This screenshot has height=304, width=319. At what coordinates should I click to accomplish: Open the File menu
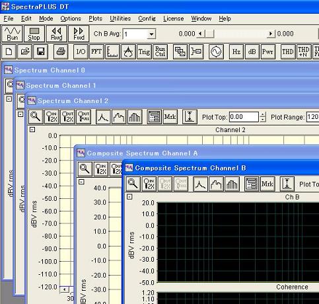pyautogui.click(x=9, y=19)
